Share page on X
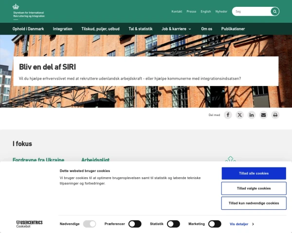292x233 pixels. click(239, 115)
